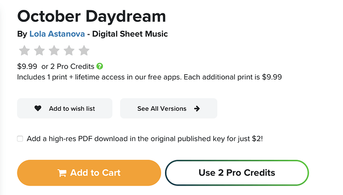Give a four star rating
Viewport: 343px width, 195px height.
69,51
